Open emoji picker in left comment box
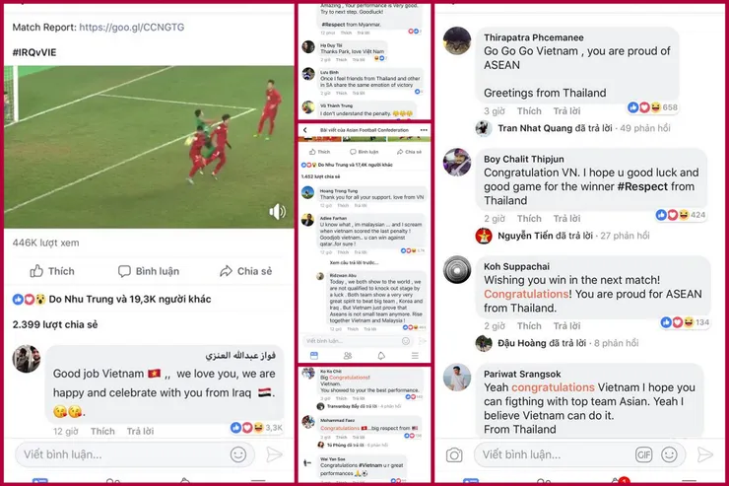The image size is (729, 486). click(238, 454)
